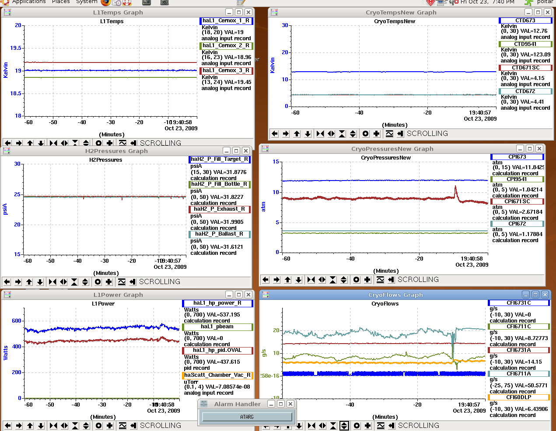
Task: Click the ATARG button in Alarm Handler
Action: [247, 417]
